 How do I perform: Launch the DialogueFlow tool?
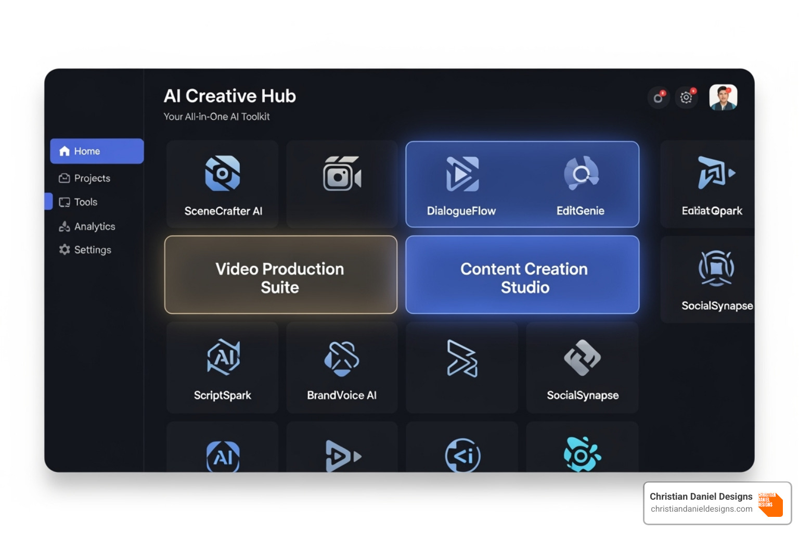point(462,174)
